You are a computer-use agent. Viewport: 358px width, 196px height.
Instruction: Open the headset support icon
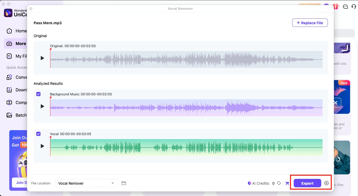click(x=354, y=7)
